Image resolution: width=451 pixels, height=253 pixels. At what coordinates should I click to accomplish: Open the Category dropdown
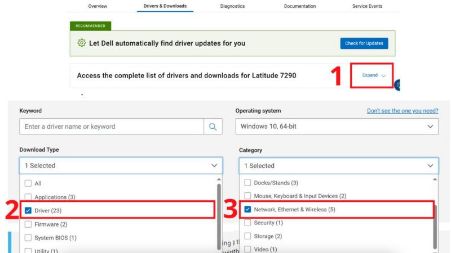point(339,166)
